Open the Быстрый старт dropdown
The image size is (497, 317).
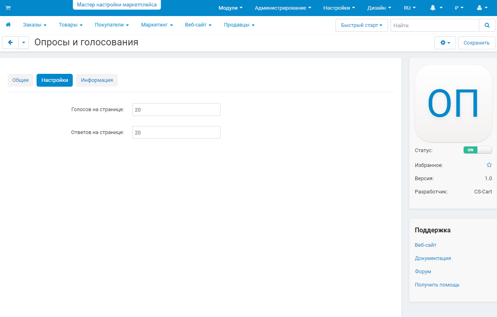point(361,25)
